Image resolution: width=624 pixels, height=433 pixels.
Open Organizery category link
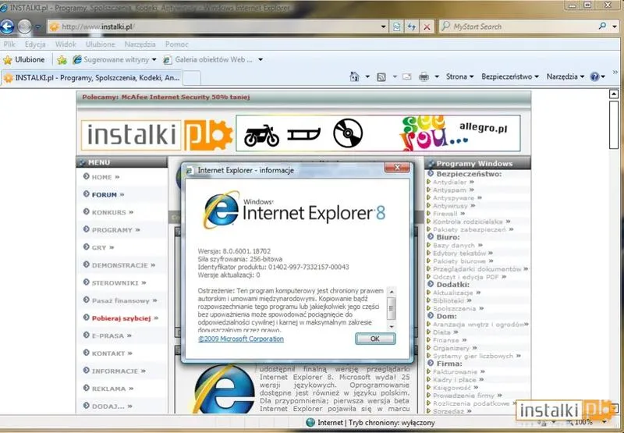(x=452, y=348)
